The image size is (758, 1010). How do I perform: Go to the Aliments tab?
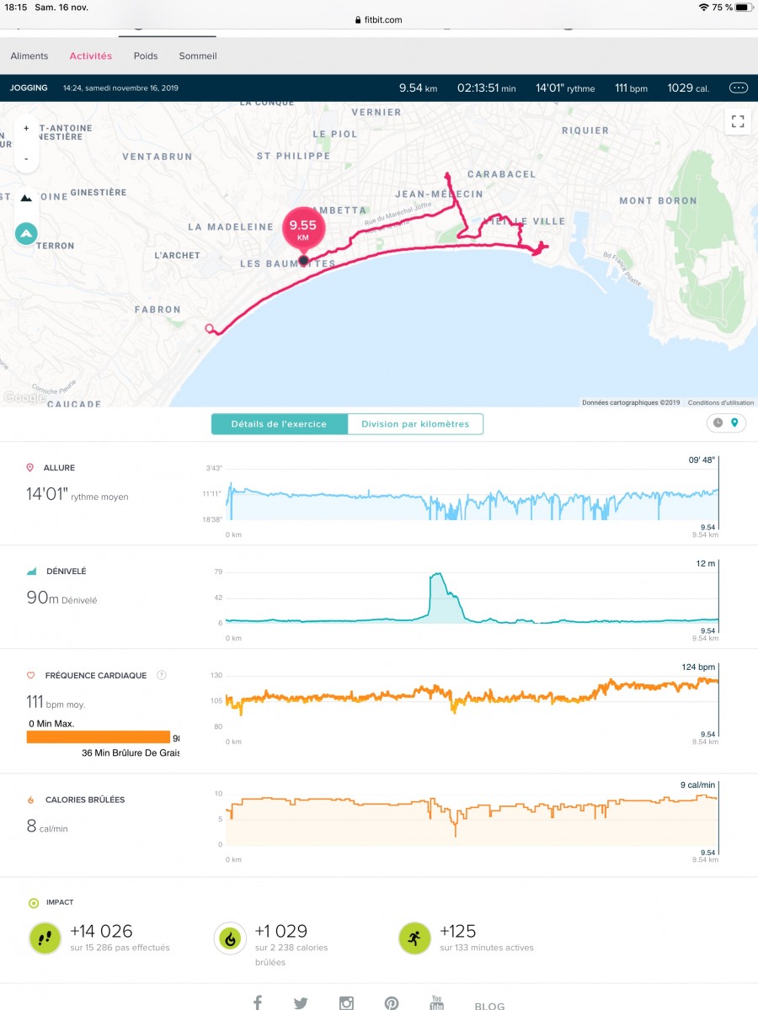coord(29,56)
